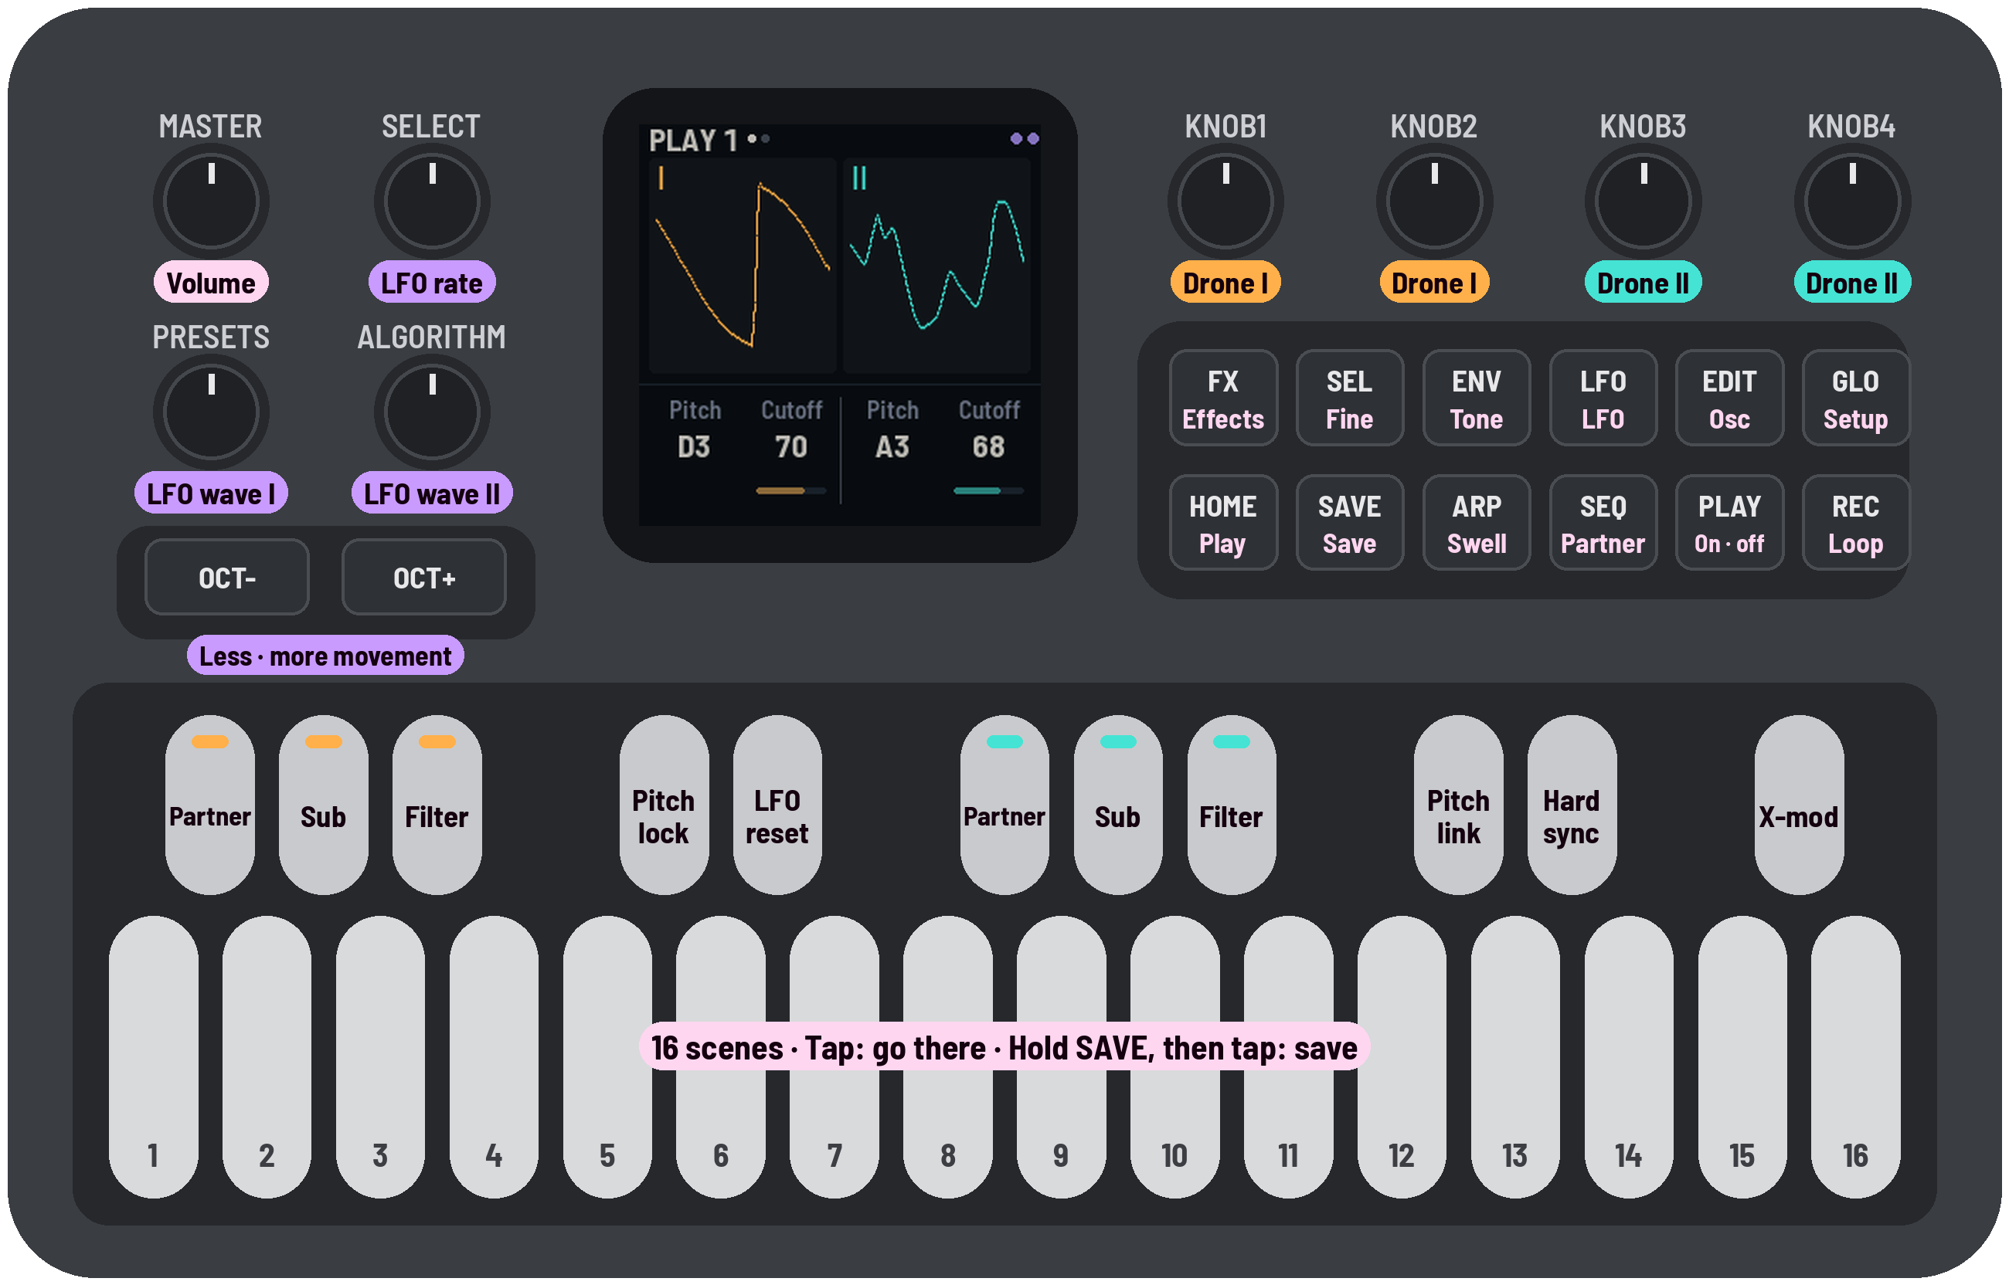The height and width of the screenshot is (1285, 2009).
Task: Click the SELECT knob for LFO rate
Action: tap(431, 200)
